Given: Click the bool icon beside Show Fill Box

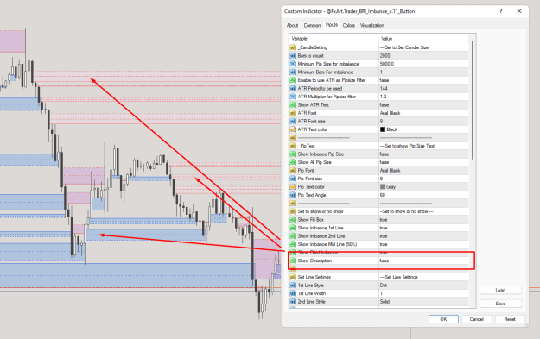Looking at the screenshot, I should [x=293, y=220].
